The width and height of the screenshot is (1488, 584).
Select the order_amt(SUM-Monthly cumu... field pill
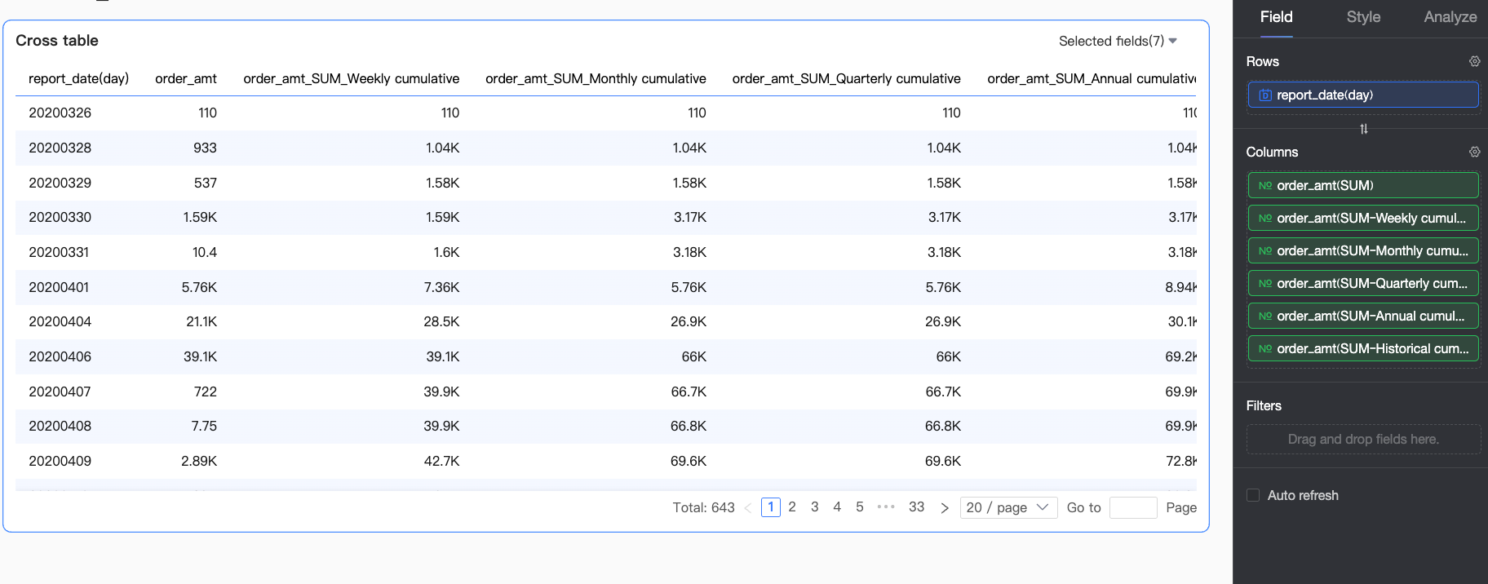point(1363,251)
